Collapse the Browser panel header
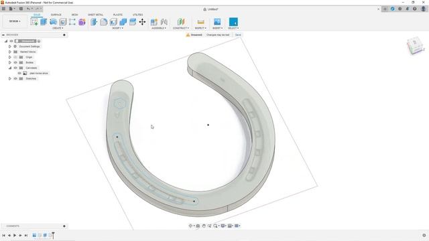Screen dimensions: 429x241 [x=3, y=35]
